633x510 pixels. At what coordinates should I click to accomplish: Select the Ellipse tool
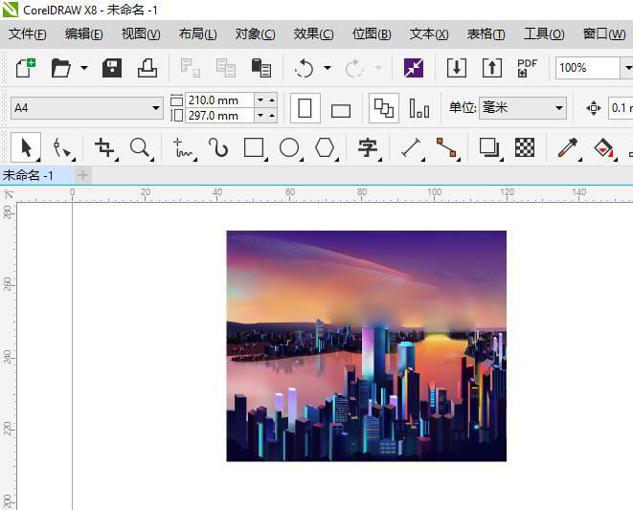click(x=289, y=147)
